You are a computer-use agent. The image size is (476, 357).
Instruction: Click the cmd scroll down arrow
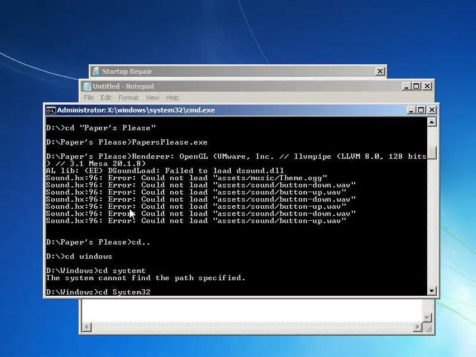click(432, 291)
